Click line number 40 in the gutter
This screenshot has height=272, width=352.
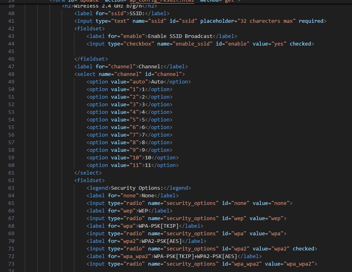pyautogui.click(x=11, y=14)
